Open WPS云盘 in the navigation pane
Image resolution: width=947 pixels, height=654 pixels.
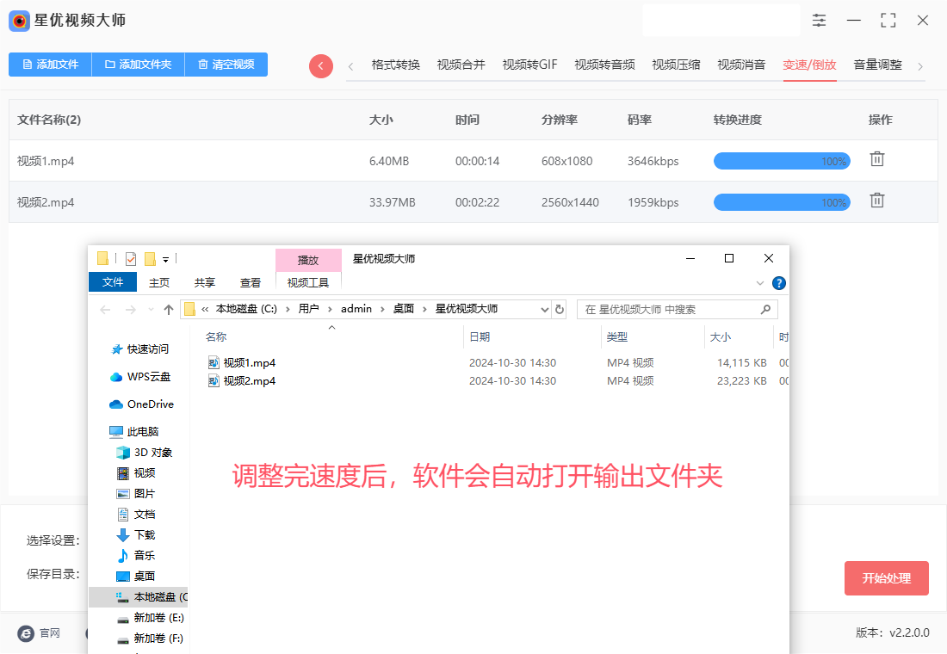click(x=140, y=377)
